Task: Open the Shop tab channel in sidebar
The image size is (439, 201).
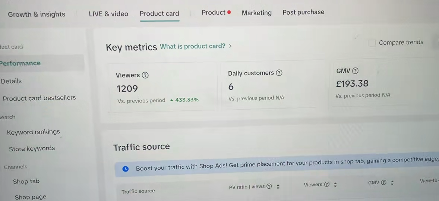Action: [x=26, y=181]
